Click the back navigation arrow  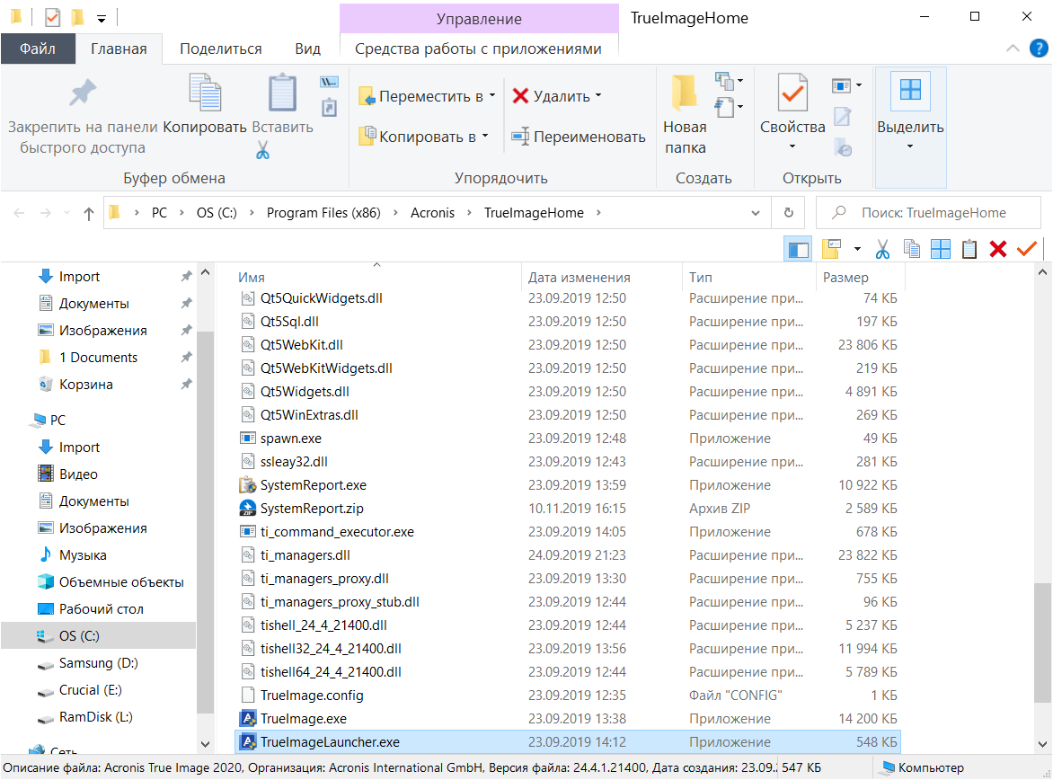point(19,213)
